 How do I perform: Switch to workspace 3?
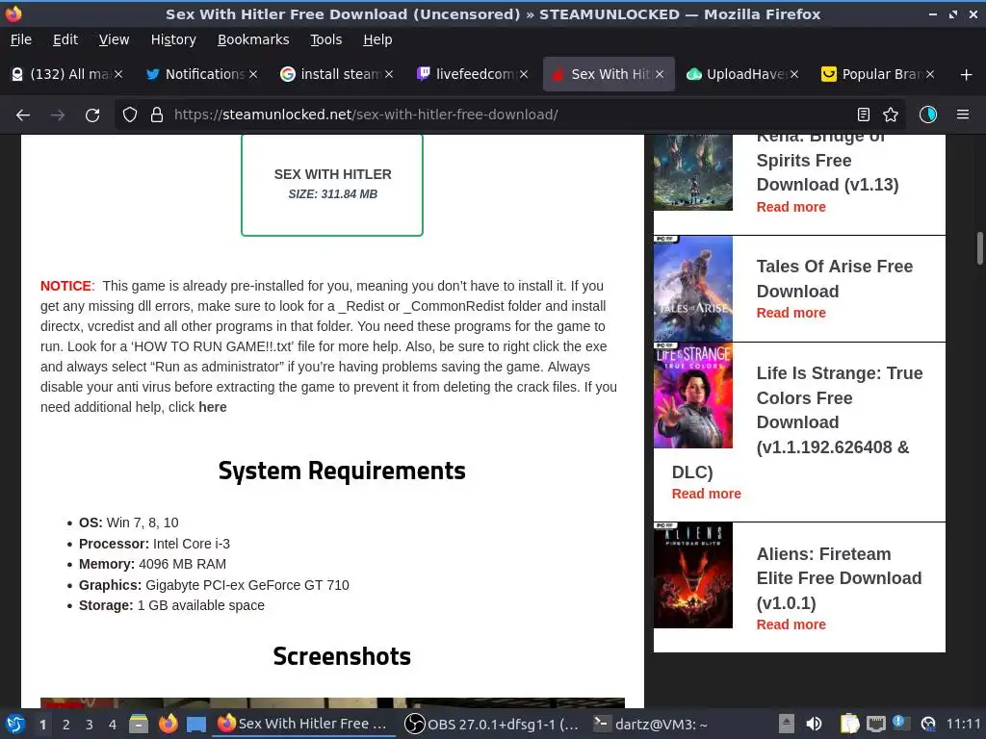coord(90,725)
